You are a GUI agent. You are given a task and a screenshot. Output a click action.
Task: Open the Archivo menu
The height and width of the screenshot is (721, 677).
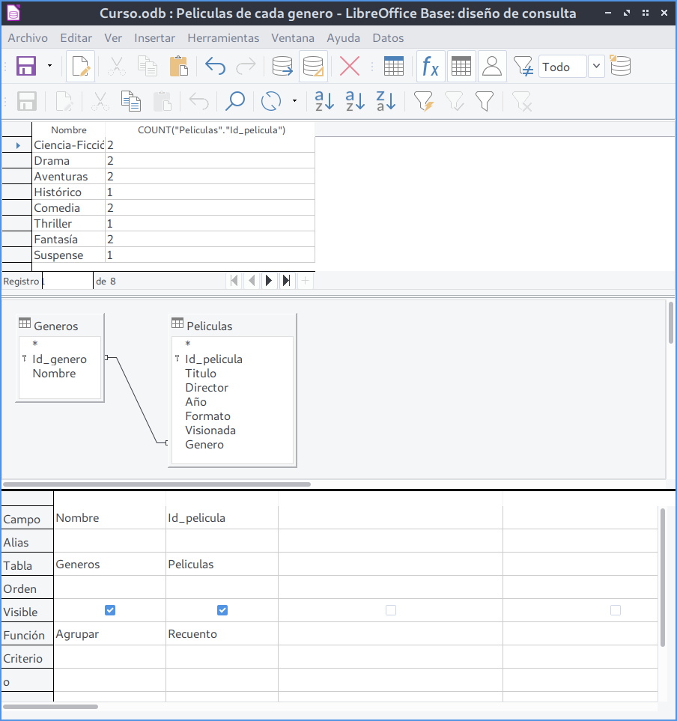coord(28,37)
